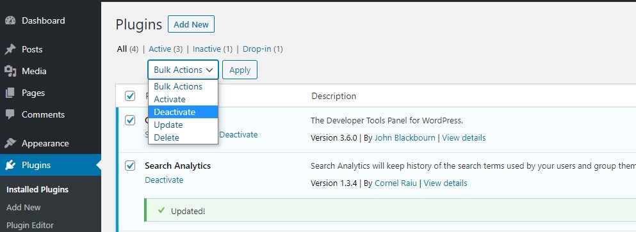Uncheck the first plugin row checkbox
Image resolution: width=636 pixels, height=232 pixels.
pos(130,120)
